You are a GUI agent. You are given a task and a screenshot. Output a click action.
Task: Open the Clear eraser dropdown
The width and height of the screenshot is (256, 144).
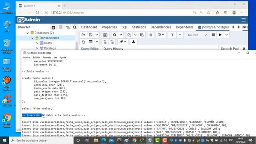click(123, 42)
